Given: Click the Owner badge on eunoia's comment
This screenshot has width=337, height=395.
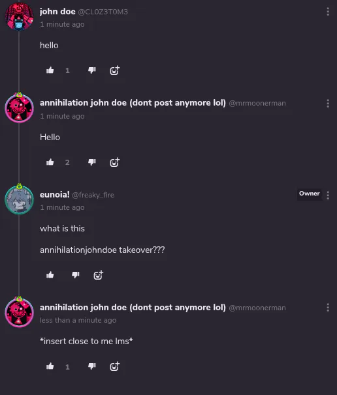Looking at the screenshot, I should point(309,194).
